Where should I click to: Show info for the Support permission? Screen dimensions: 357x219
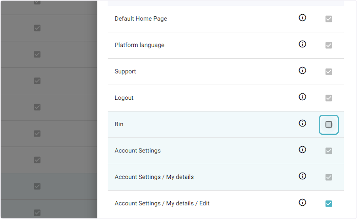tap(302, 71)
